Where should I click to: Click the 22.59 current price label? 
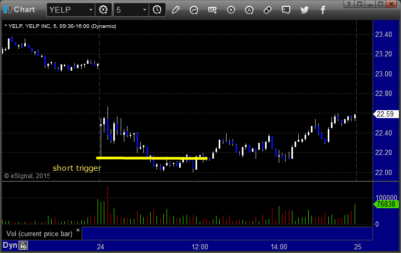(386, 114)
